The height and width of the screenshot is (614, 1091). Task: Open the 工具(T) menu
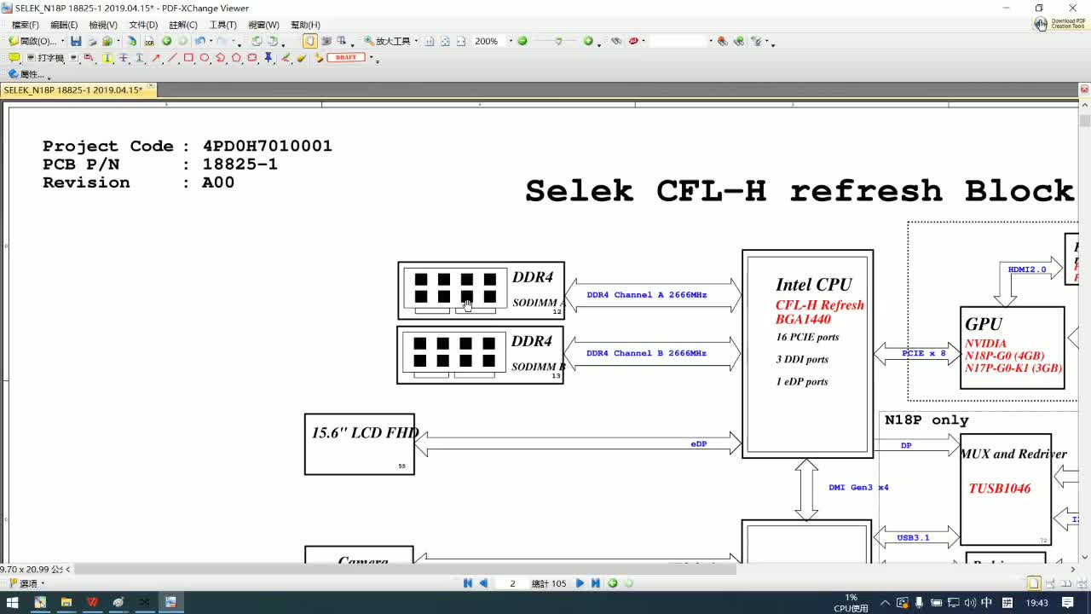click(x=223, y=25)
